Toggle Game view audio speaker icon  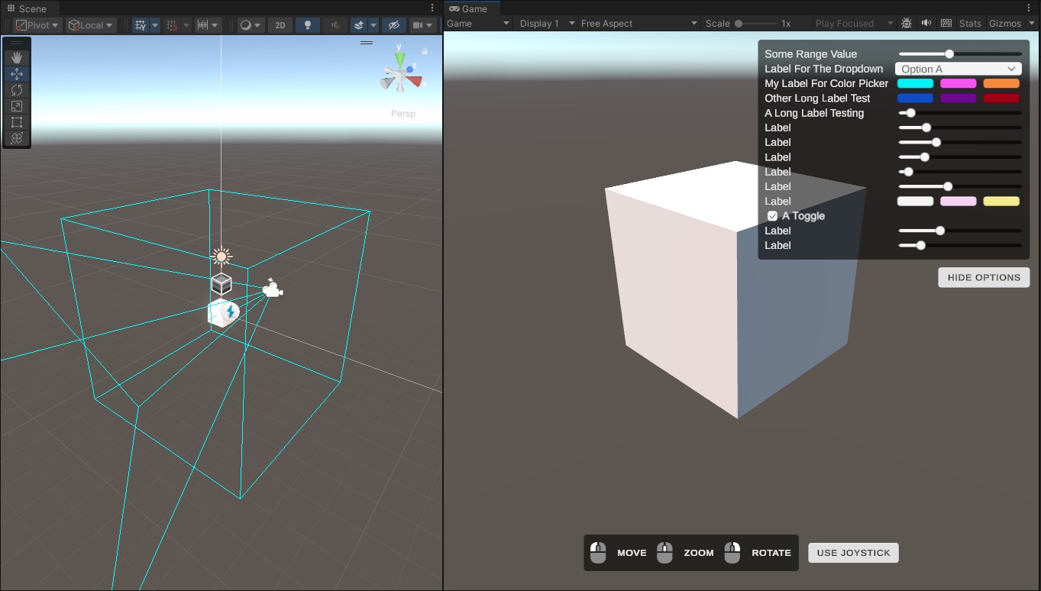point(926,23)
